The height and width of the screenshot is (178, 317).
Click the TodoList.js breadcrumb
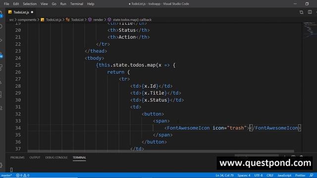pyautogui.click(x=53, y=20)
